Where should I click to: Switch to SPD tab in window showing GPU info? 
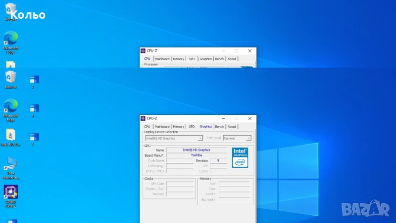[192, 127]
